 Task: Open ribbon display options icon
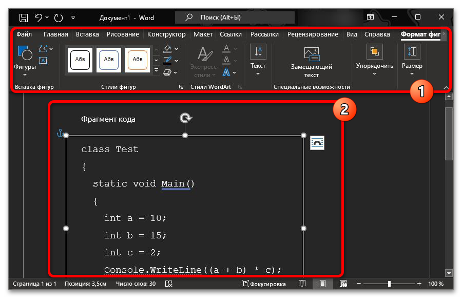[x=370, y=17]
